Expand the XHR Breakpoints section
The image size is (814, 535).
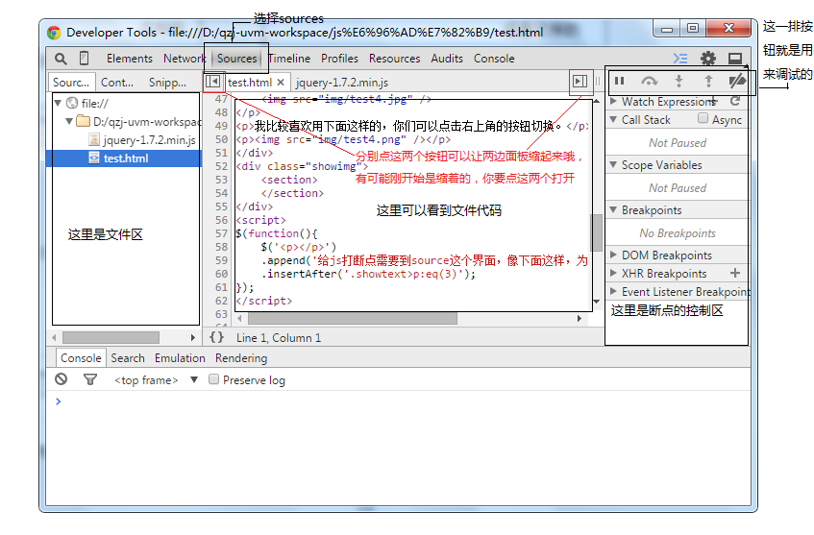(613, 273)
